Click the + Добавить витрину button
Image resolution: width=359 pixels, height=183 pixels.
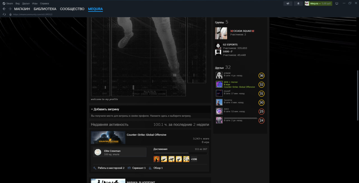(105, 109)
